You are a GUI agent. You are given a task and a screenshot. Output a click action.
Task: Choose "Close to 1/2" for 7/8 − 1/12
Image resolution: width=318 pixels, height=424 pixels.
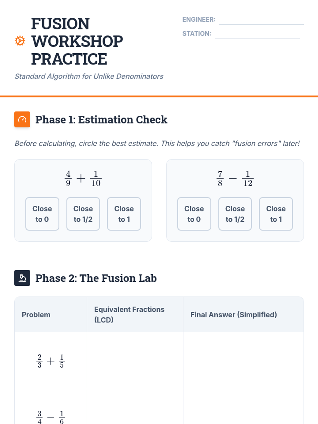[235, 214]
